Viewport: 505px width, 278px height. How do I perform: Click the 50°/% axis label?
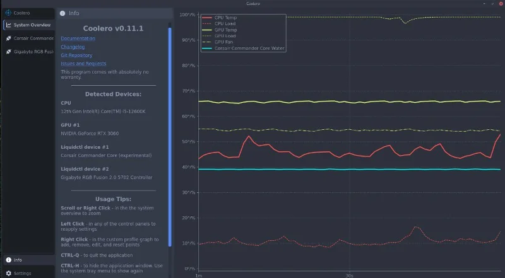point(189,142)
